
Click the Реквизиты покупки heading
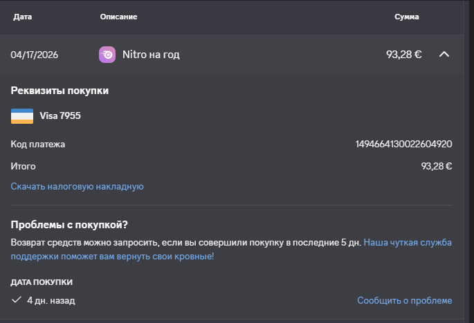(x=60, y=91)
